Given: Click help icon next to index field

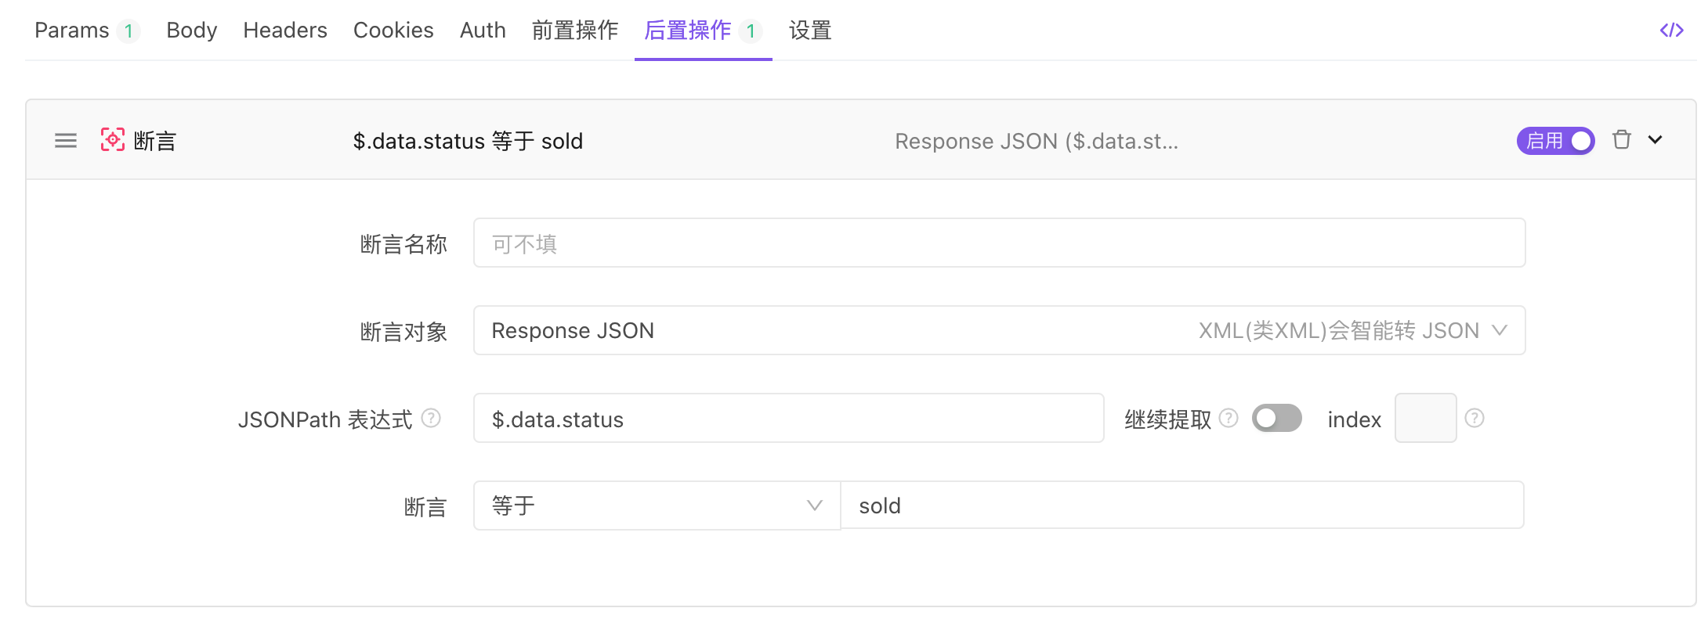Looking at the screenshot, I should [x=1474, y=419].
